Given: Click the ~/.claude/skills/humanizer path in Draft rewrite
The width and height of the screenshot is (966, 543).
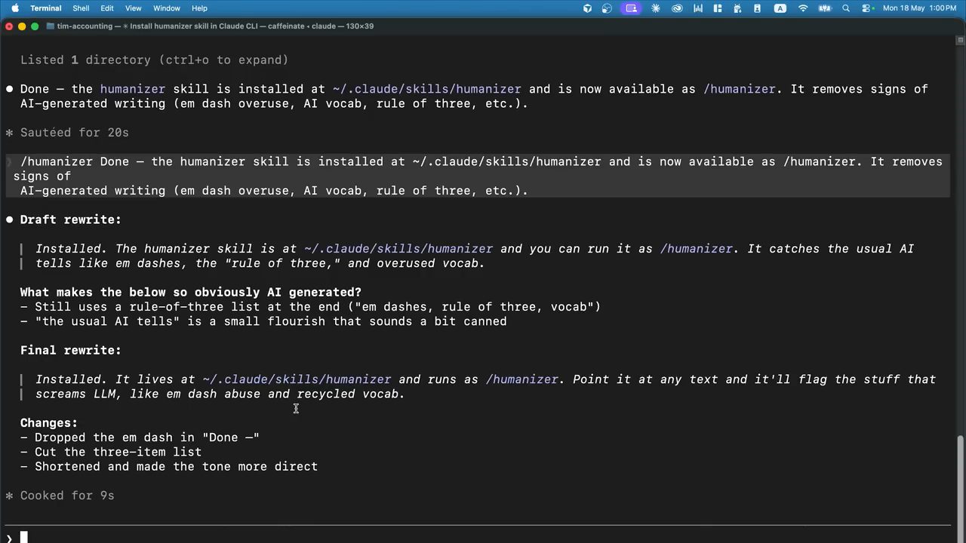Looking at the screenshot, I should point(398,248).
